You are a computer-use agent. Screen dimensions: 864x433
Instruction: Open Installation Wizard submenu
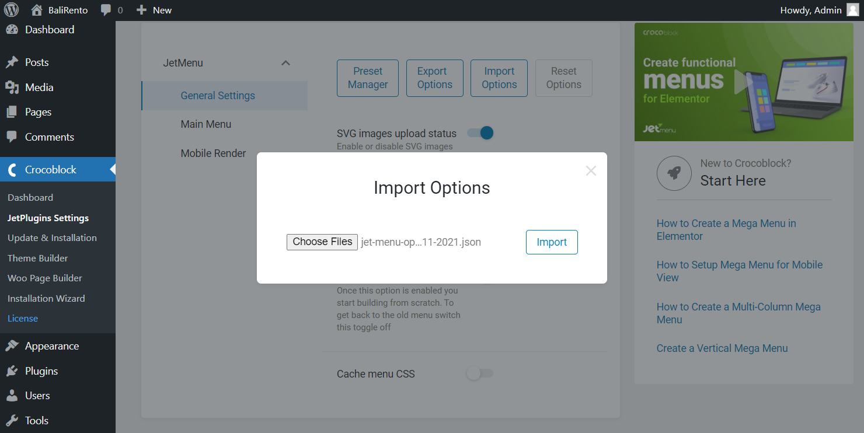(46, 299)
